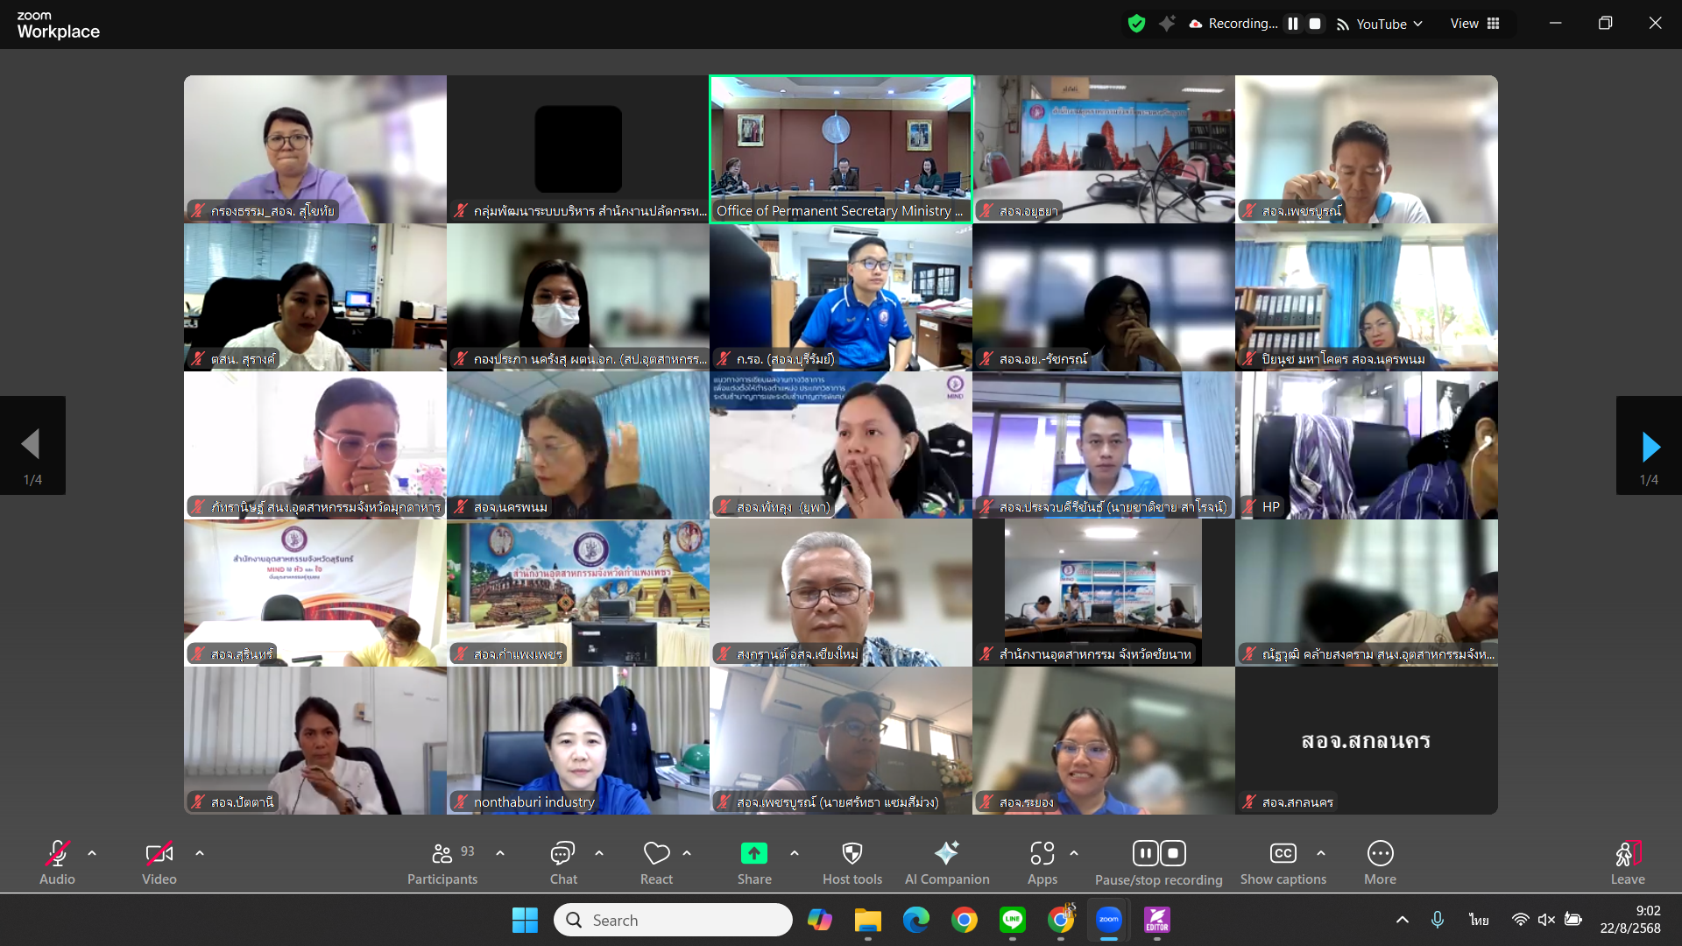Viewport: 1682px width, 946px height.
Task: Open Host tools shield icon
Action: [x=852, y=854]
